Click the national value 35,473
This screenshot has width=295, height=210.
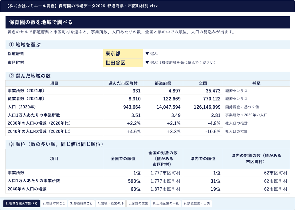[x=203, y=91]
